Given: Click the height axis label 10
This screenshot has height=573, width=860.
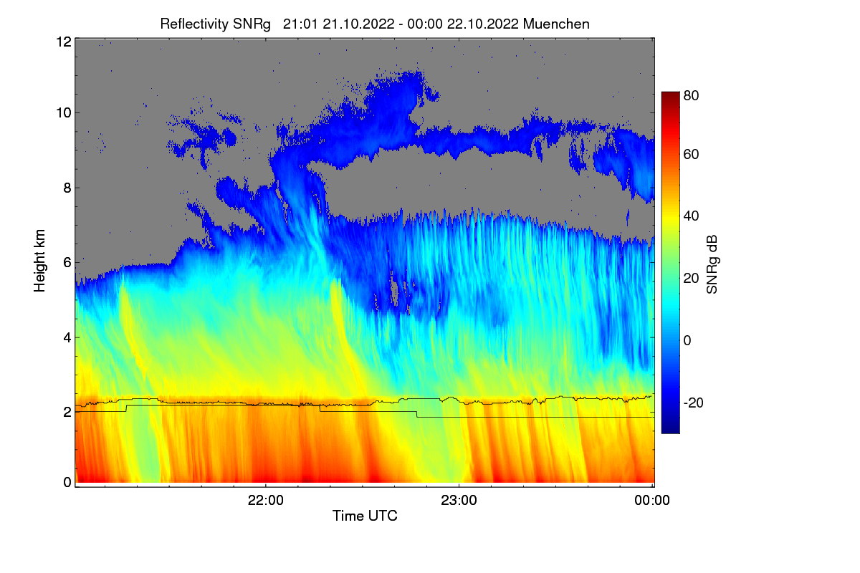Looking at the screenshot, I should pyautogui.click(x=63, y=112).
